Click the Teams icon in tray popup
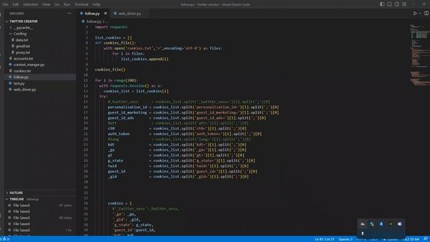The width and height of the screenshot is (430, 242). click(400, 224)
